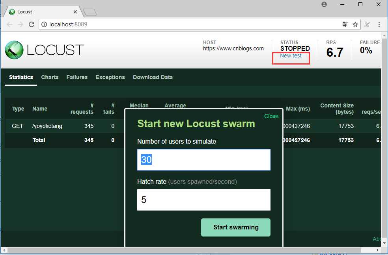
Task: Reload the localhost page
Action: coord(32,24)
